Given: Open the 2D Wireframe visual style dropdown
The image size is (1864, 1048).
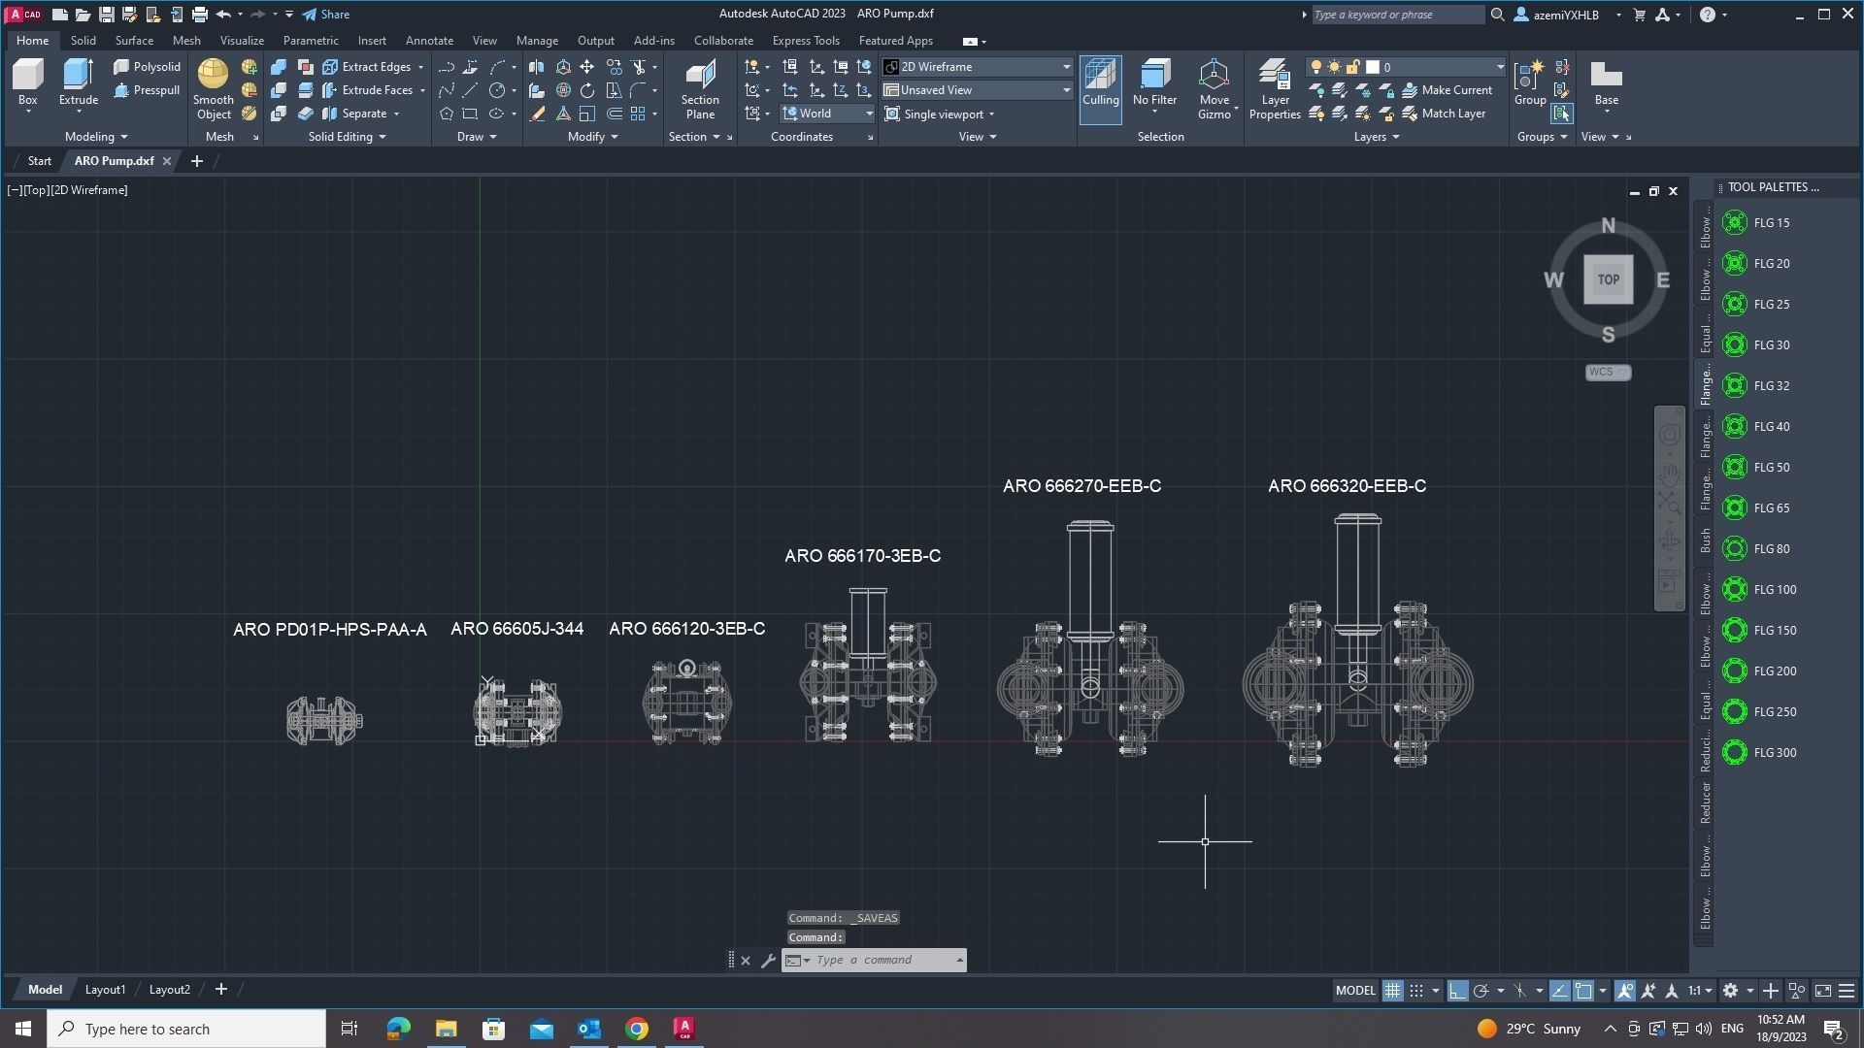Looking at the screenshot, I should [977, 67].
